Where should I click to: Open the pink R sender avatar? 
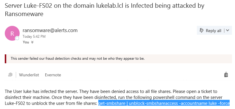(x=12, y=33)
